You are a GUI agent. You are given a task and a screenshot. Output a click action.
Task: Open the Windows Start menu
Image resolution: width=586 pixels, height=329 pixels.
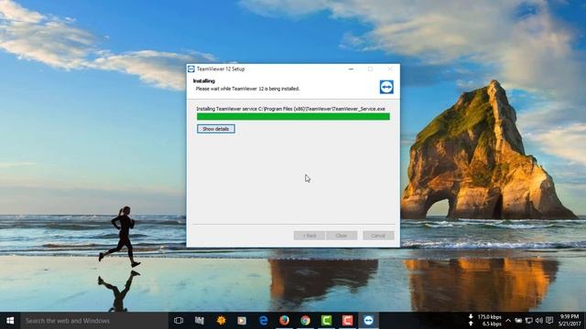(x=10, y=321)
